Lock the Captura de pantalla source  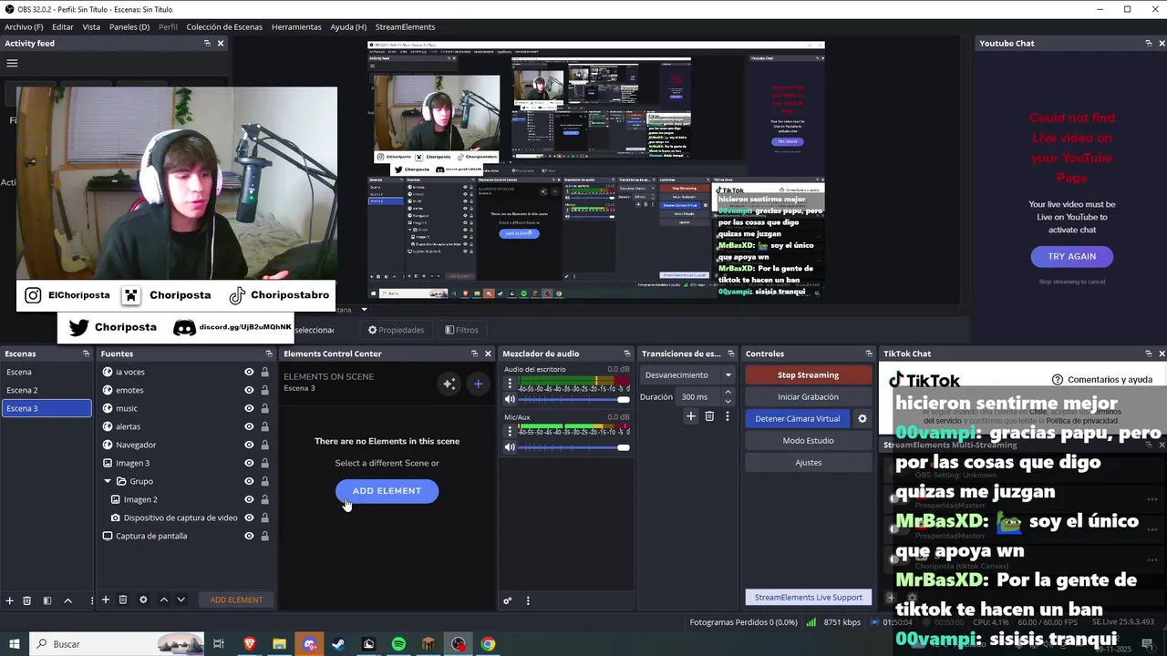(265, 536)
